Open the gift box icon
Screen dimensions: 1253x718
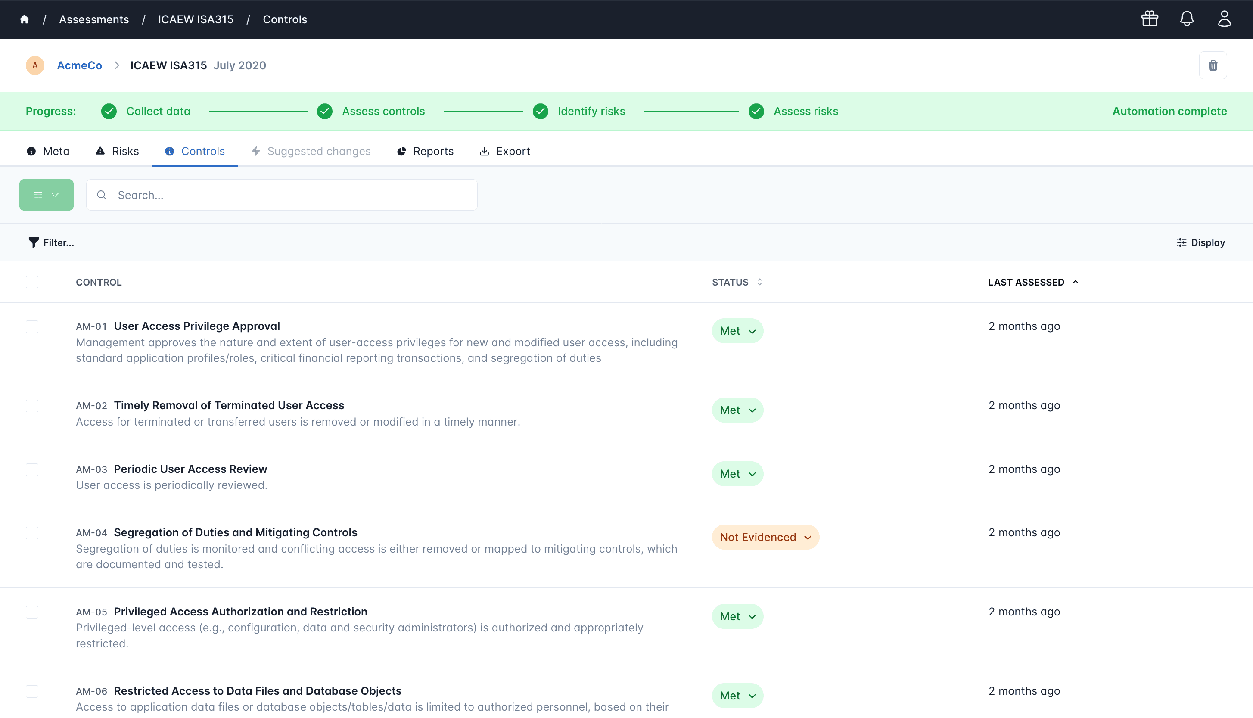coord(1150,19)
